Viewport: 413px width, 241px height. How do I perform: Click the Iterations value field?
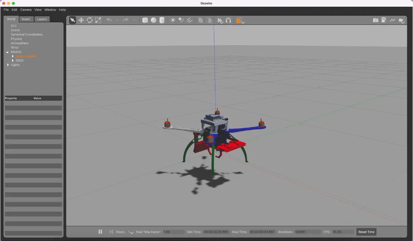point(308,232)
